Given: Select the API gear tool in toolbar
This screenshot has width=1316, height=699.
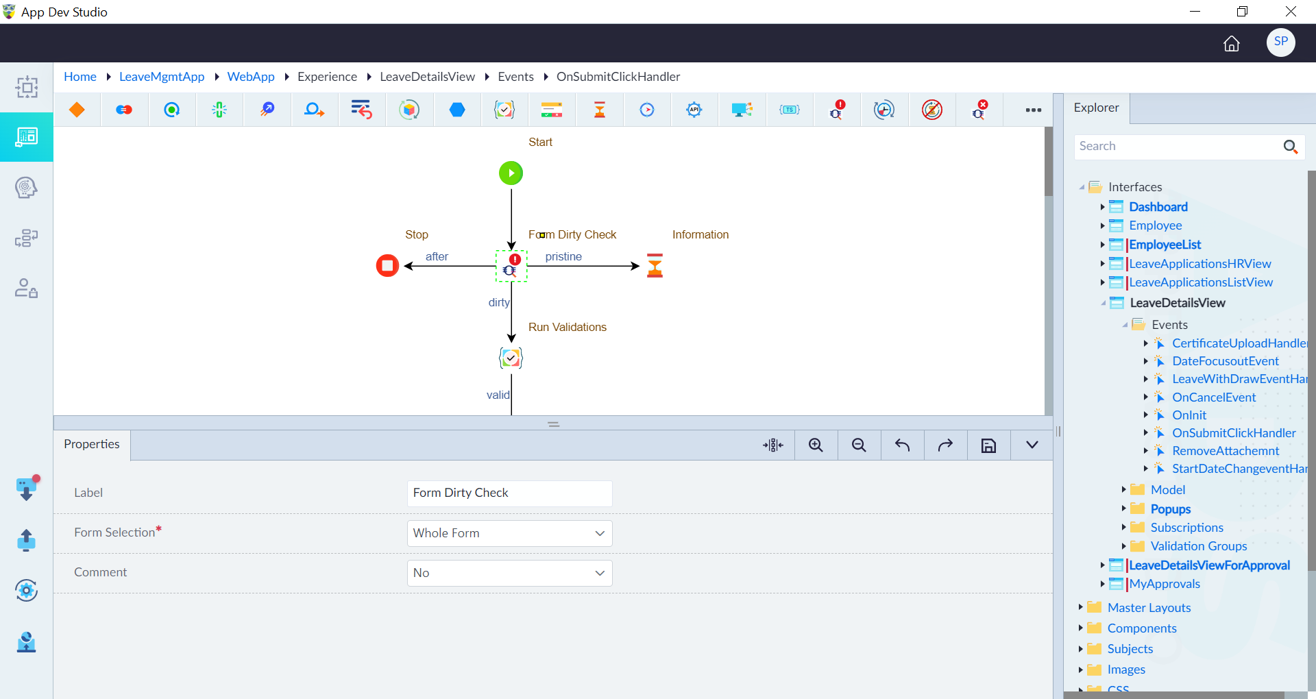Looking at the screenshot, I should click(x=694, y=110).
